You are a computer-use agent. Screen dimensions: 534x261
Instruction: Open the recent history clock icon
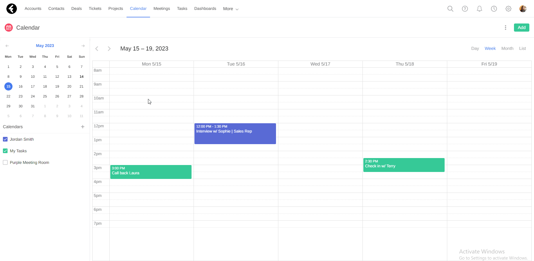[x=494, y=9]
